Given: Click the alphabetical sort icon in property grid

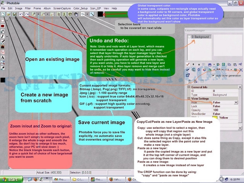Looking at the screenshot, I should click(x=196, y=81).
